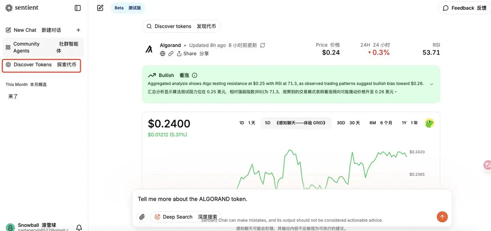
Task: Click the $0.2365 axis label
Action: click(417, 174)
